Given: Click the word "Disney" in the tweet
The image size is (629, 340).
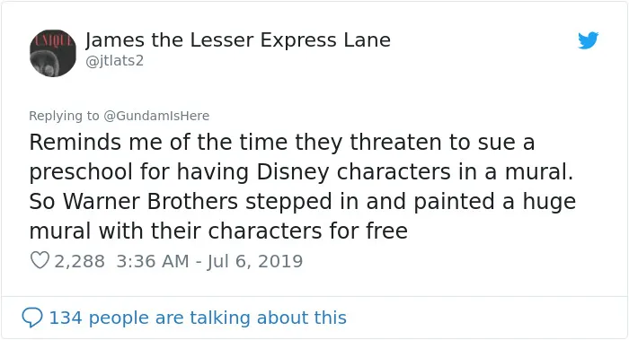Looking at the screenshot, I should 292,172.
